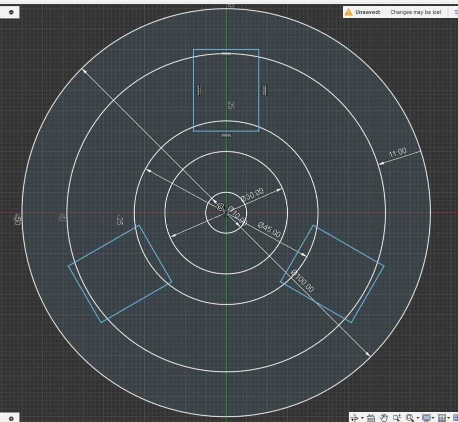The image size is (458, 422).
Task: Click the Look At icon
Action: point(371,418)
